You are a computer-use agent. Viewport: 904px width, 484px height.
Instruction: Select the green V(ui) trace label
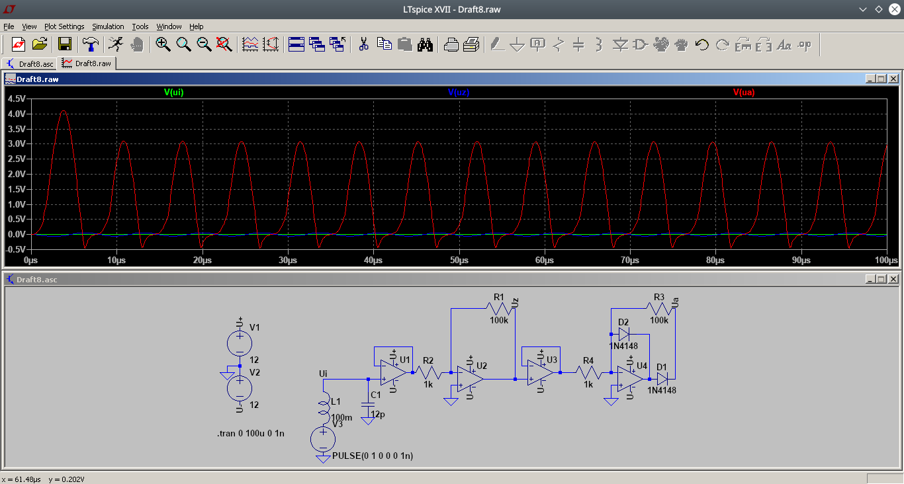[173, 93]
